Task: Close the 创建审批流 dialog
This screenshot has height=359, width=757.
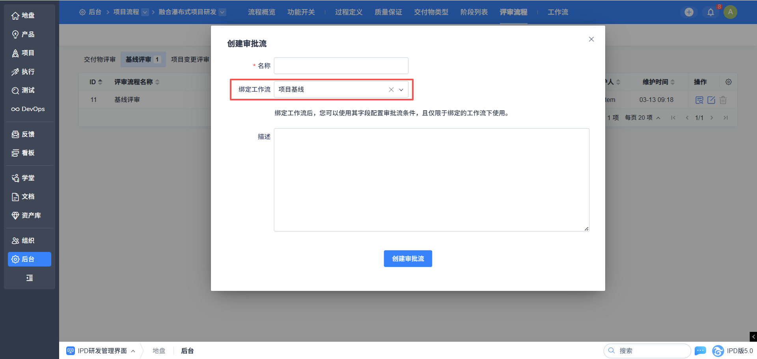Action: pyautogui.click(x=591, y=39)
